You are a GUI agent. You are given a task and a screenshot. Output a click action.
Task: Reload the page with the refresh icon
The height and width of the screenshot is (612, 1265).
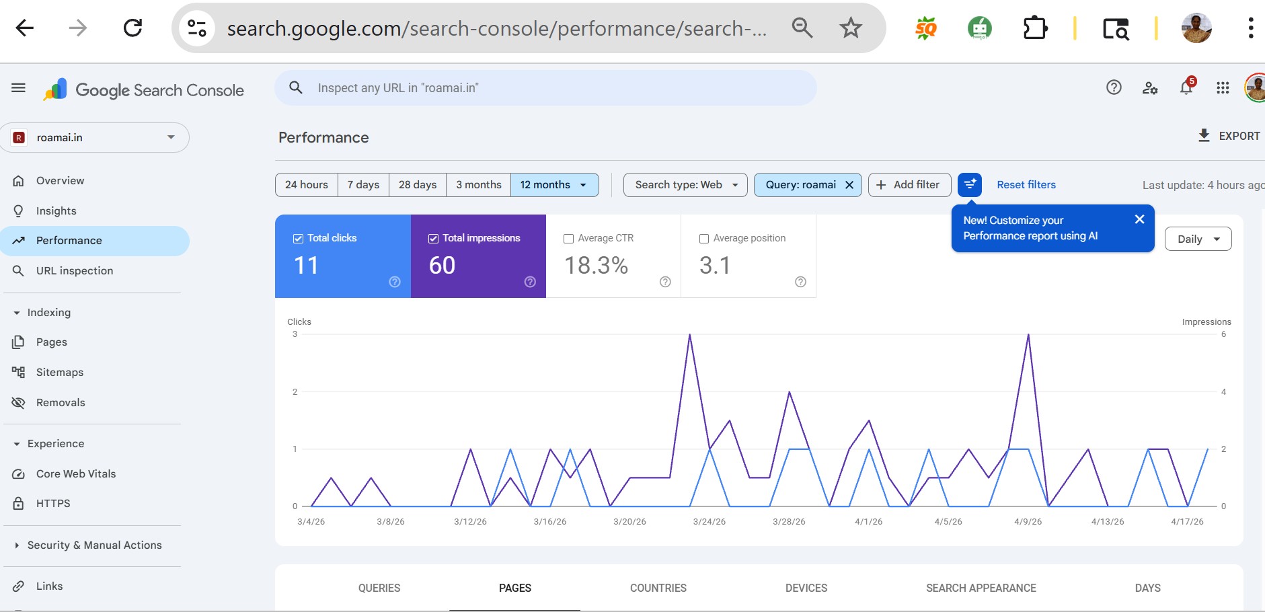pyautogui.click(x=132, y=28)
